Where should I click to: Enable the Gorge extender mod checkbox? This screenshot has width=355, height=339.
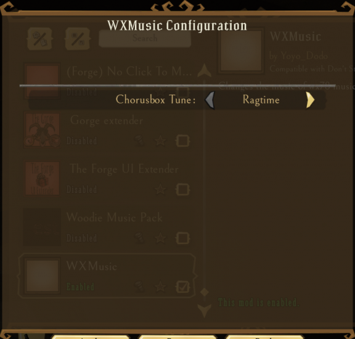pos(182,141)
